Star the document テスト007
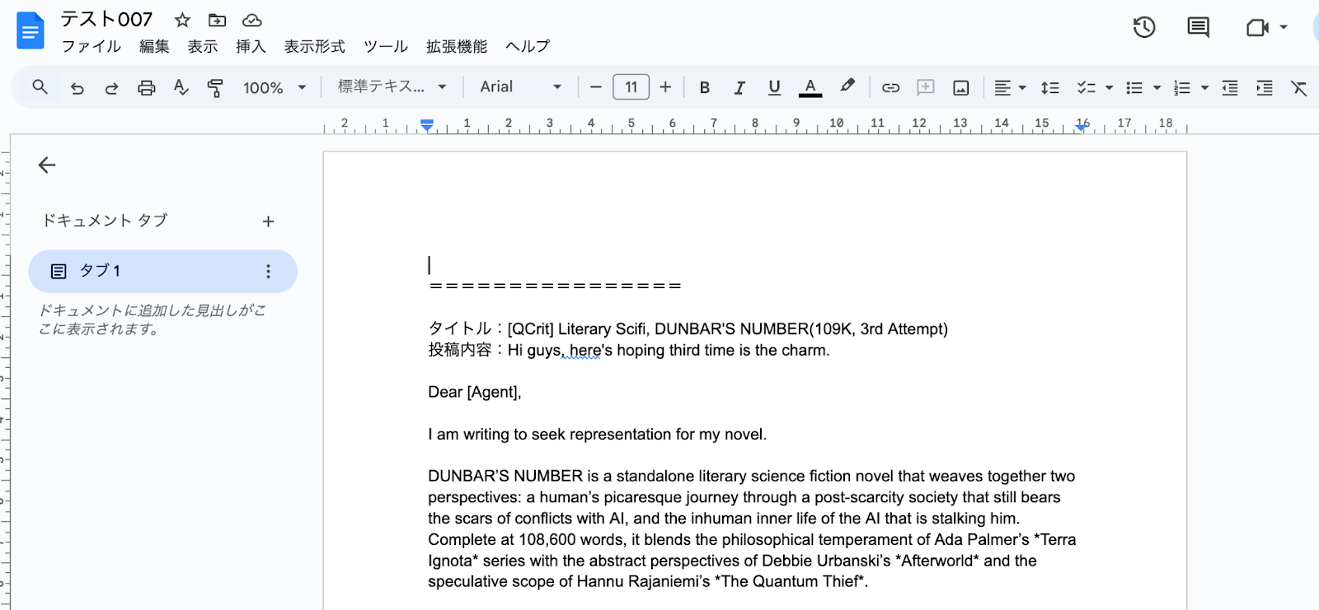The image size is (1319, 610). point(182,20)
